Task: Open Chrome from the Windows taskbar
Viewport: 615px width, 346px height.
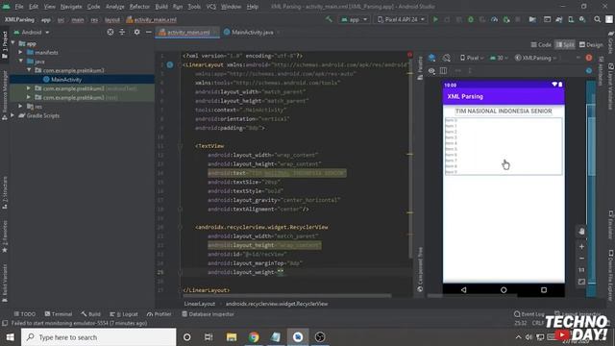Action: [x=254, y=337]
